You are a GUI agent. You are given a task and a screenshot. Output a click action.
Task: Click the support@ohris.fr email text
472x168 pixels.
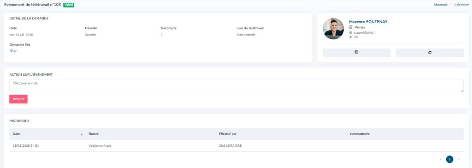pos(365,33)
